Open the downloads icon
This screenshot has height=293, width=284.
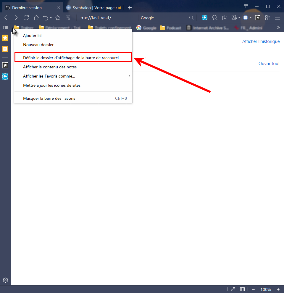pos(225,18)
